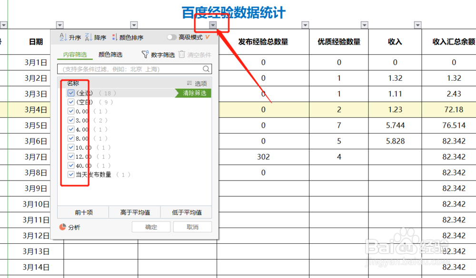The width and height of the screenshot is (476, 278).
Task: Select cell with value 5.744
Action: point(395,125)
